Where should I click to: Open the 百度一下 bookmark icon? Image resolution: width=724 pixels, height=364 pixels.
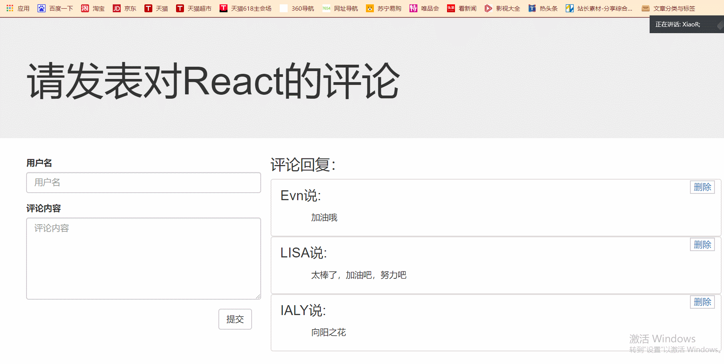42,8
